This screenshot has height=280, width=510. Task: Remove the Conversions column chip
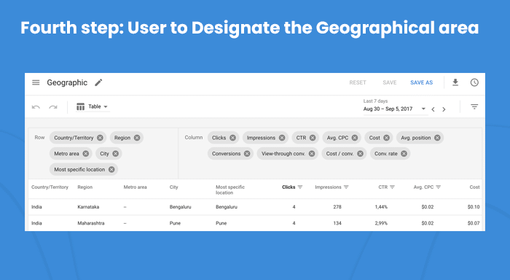tap(247, 154)
